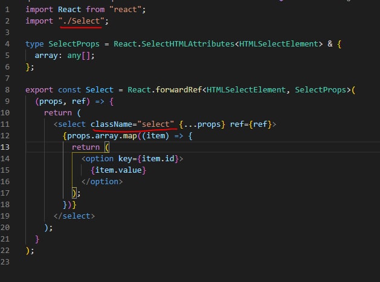Click the "./Select" import path string

coord(81,21)
